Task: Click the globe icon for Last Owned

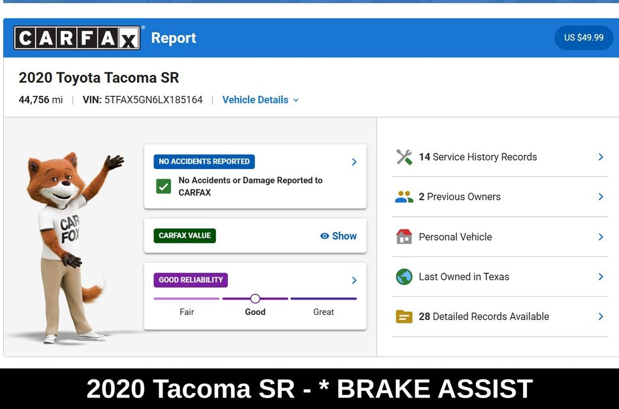Action: click(x=404, y=277)
